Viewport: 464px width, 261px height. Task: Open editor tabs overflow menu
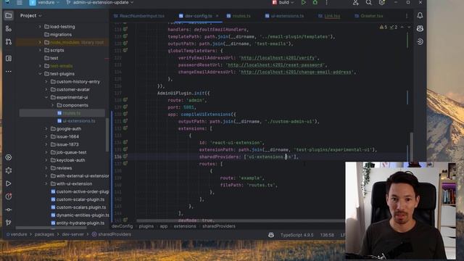407,16
